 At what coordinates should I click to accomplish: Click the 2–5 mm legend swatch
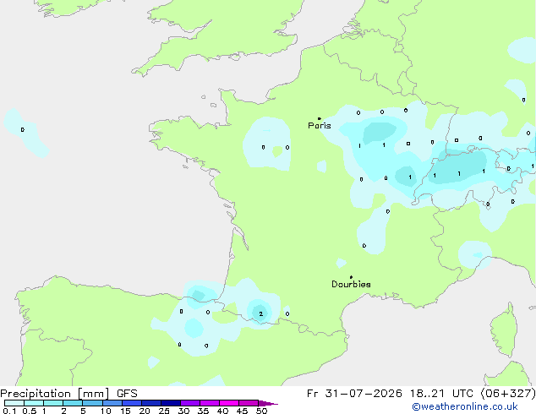(x=73, y=403)
